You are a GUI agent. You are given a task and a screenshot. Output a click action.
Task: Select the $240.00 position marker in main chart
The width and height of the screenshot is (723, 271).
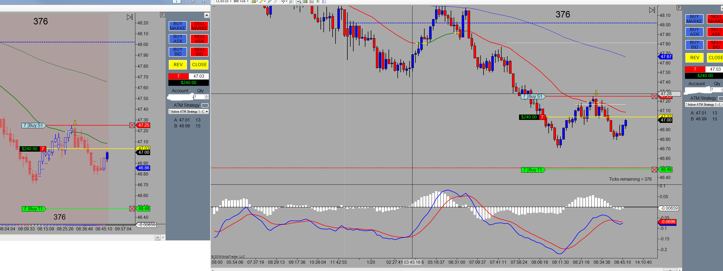click(x=532, y=117)
